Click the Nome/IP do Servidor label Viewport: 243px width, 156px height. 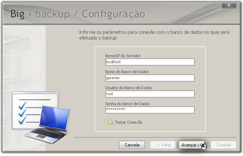tap(123, 56)
